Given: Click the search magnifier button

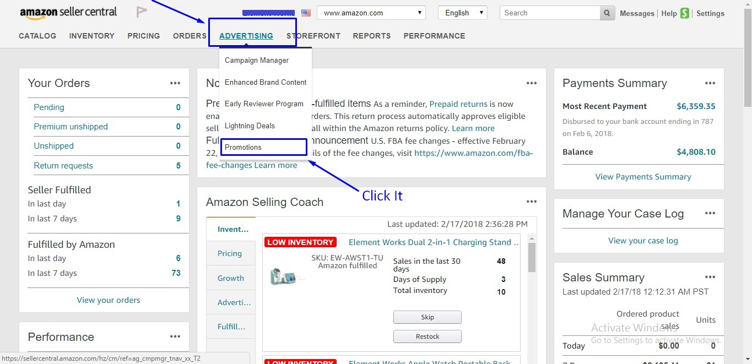Looking at the screenshot, I should (607, 13).
